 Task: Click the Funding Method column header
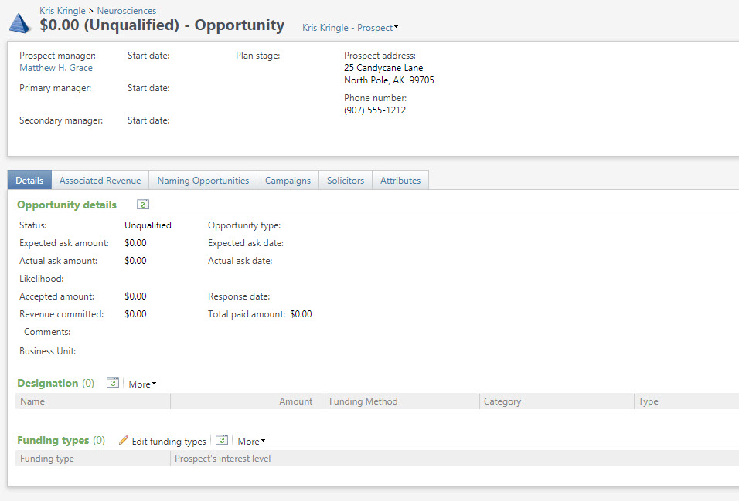coord(363,401)
